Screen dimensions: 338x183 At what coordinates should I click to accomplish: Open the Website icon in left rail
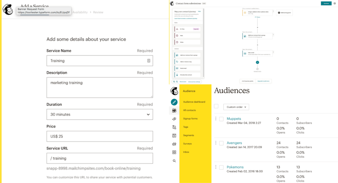(174, 135)
